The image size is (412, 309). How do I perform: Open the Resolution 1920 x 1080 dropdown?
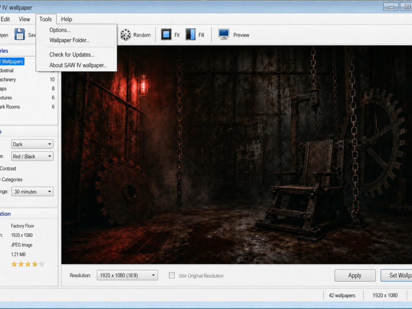pos(127,275)
